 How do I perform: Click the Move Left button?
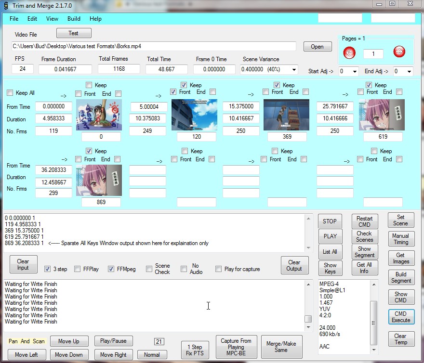(x=27, y=355)
